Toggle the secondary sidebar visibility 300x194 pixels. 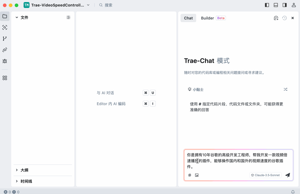[284, 5]
